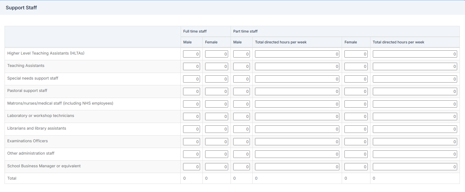Select full time female Teaching Assistants field
465x192 pixels.
point(216,66)
